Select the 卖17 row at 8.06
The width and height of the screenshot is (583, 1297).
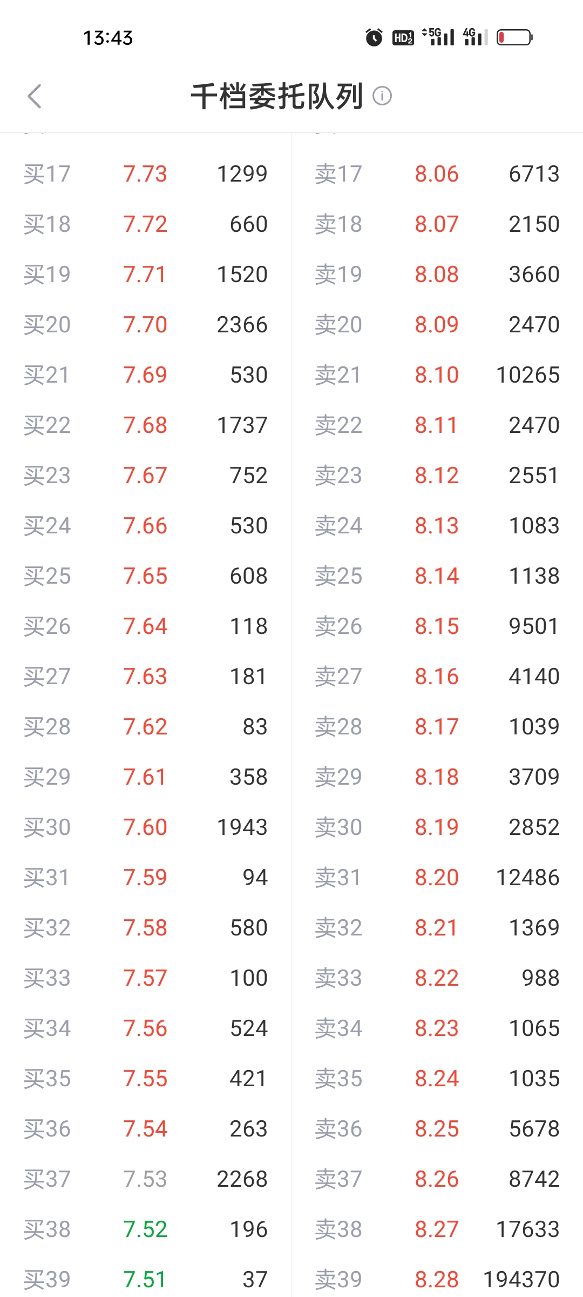pyautogui.click(x=437, y=174)
